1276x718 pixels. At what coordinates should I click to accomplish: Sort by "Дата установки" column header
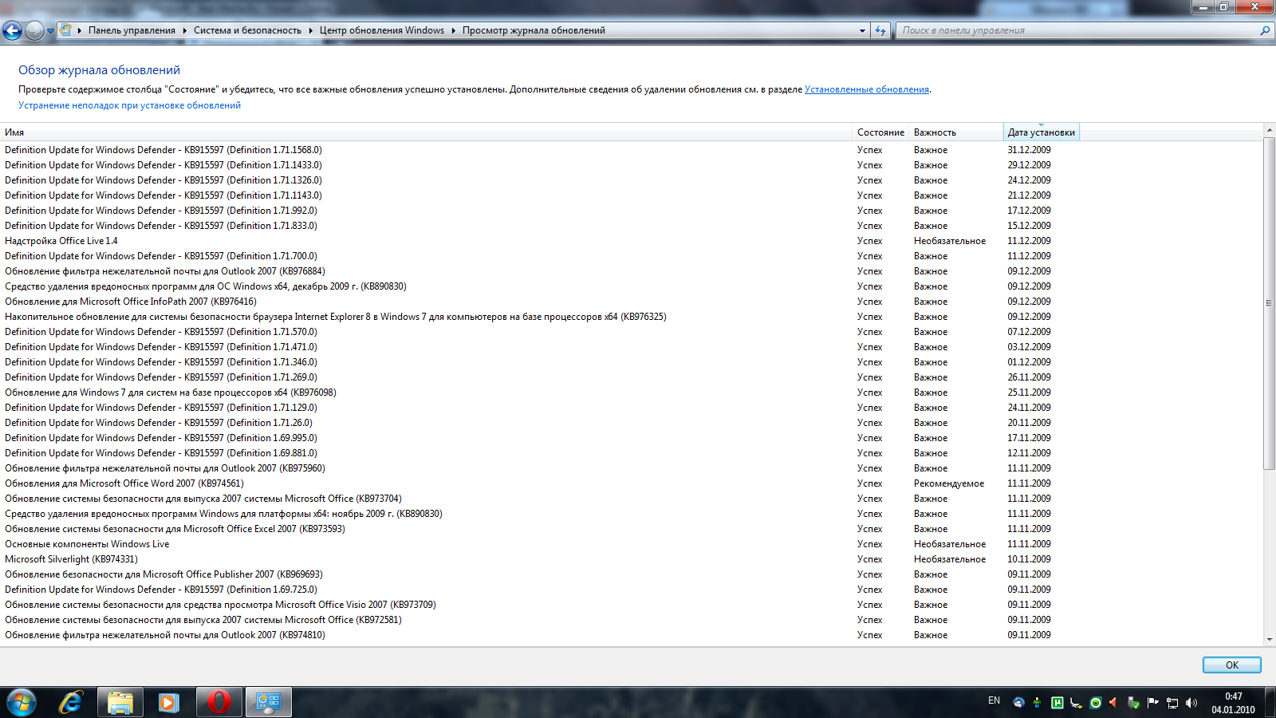[1041, 132]
